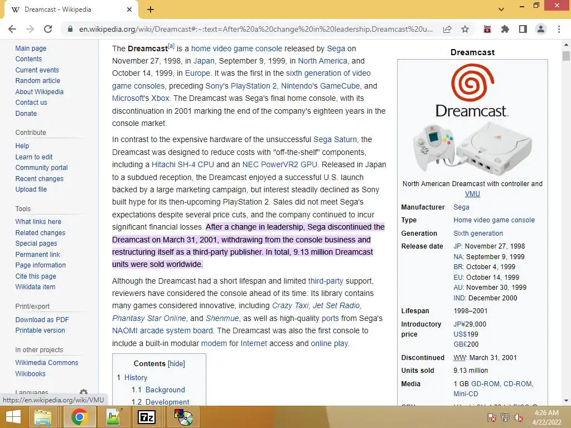This screenshot has height=428, width=571.
Task: Follow the VMU link in infobox caption
Action: 472,194
